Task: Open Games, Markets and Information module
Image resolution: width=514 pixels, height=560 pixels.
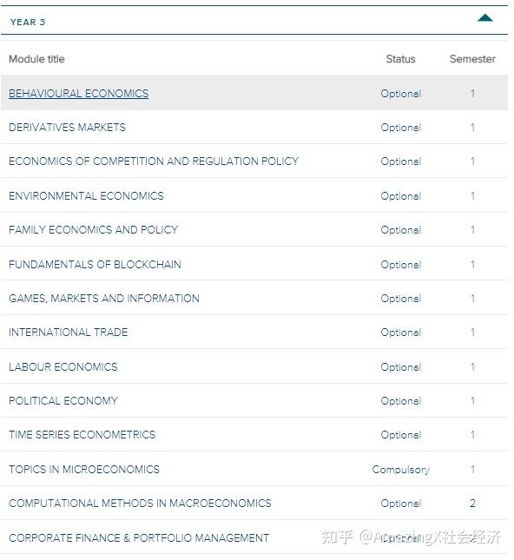Action: click(x=104, y=298)
